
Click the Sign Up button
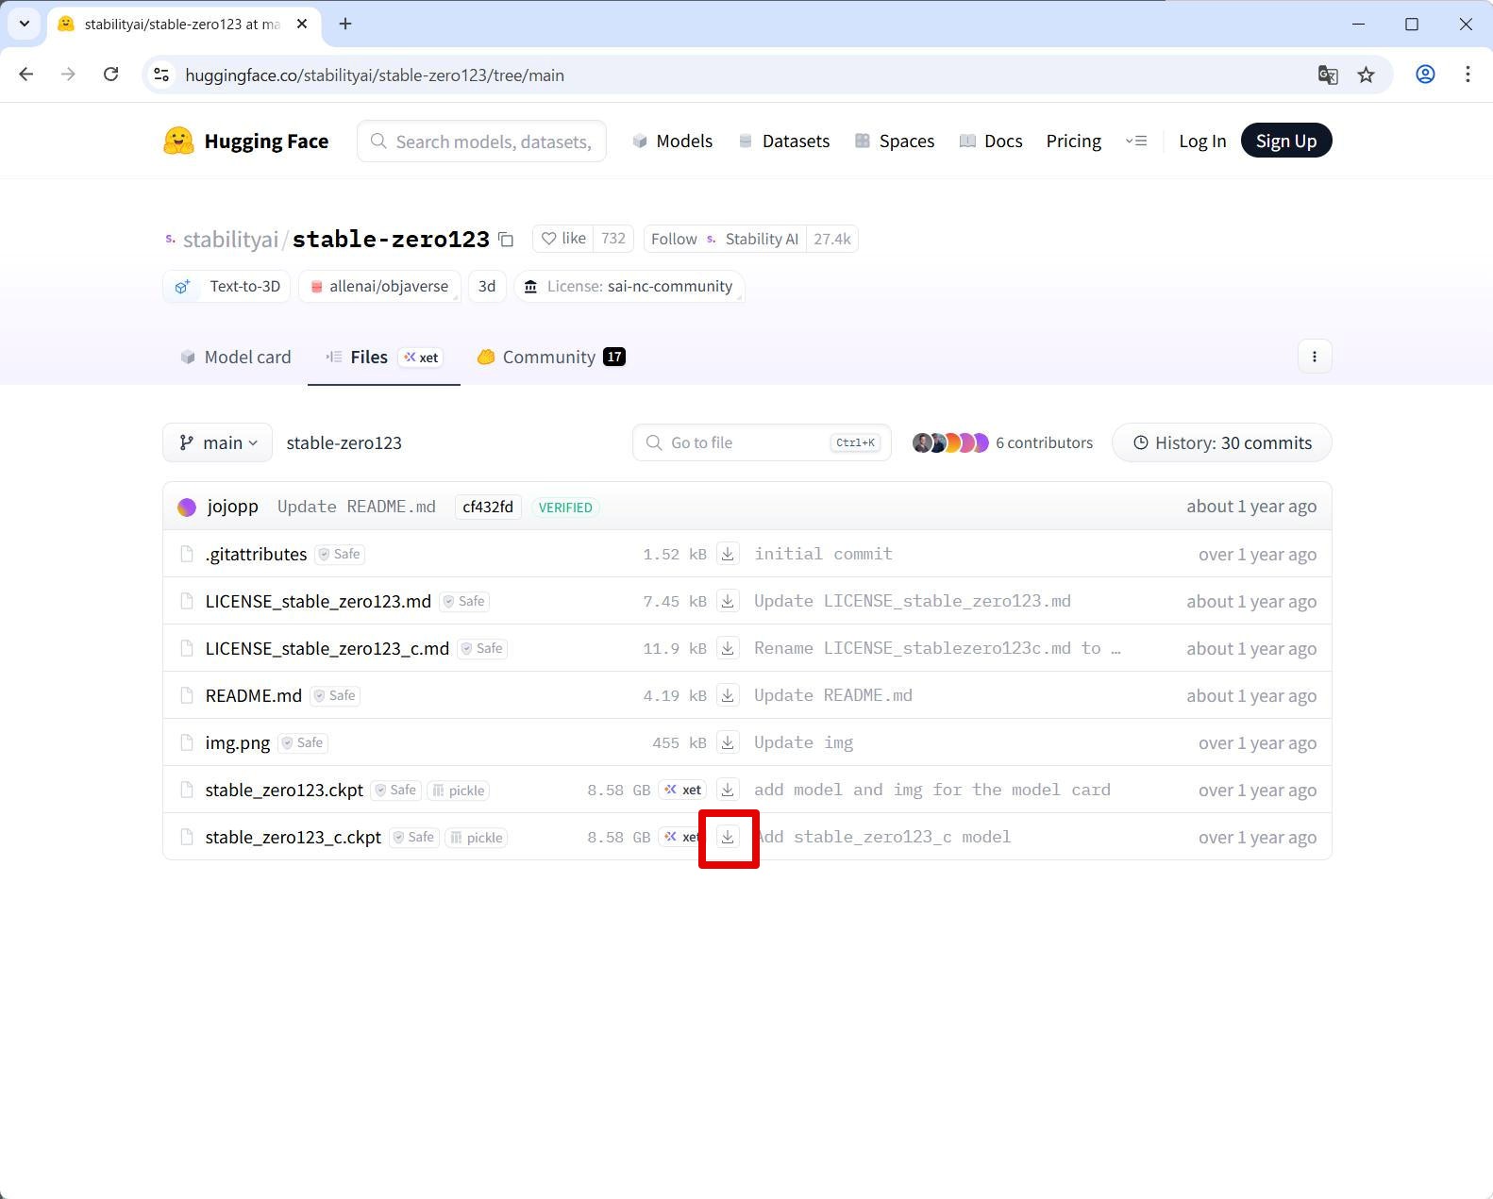pyautogui.click(x=1286, y=141)
